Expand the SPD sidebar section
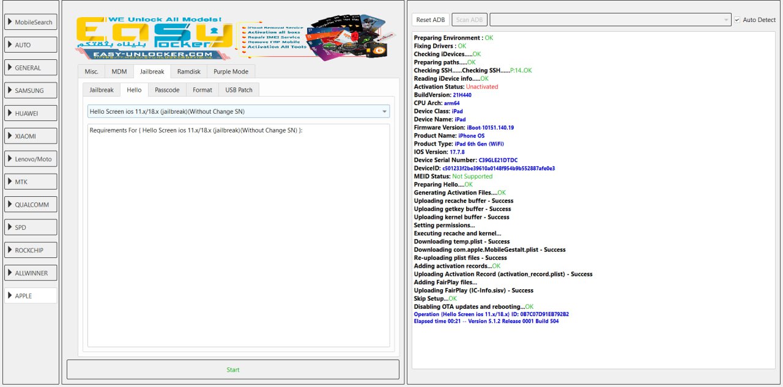 (31, 227)
